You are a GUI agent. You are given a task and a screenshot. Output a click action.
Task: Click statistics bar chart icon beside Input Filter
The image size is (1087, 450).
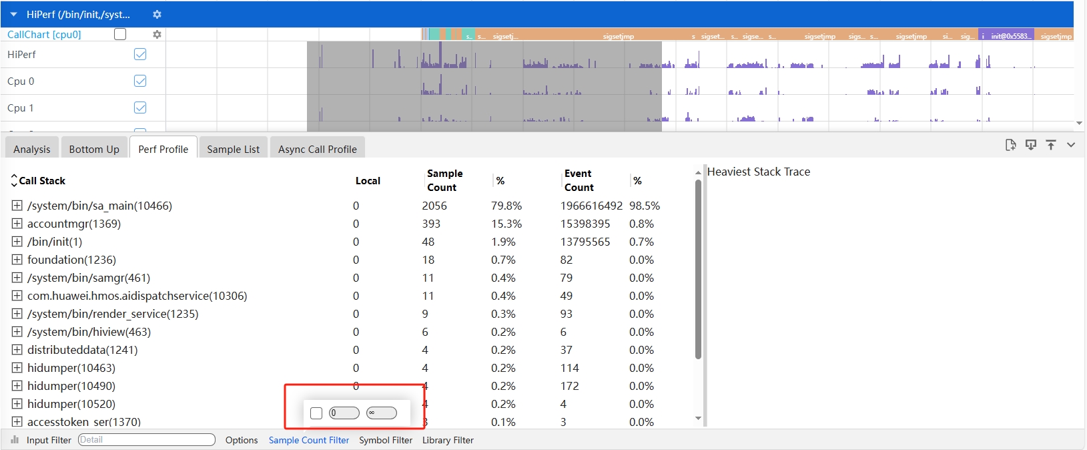[15, 440]
